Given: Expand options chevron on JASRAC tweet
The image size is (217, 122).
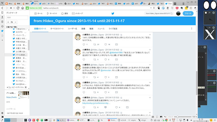Looking at the screenshot, I should pos(150,98).
